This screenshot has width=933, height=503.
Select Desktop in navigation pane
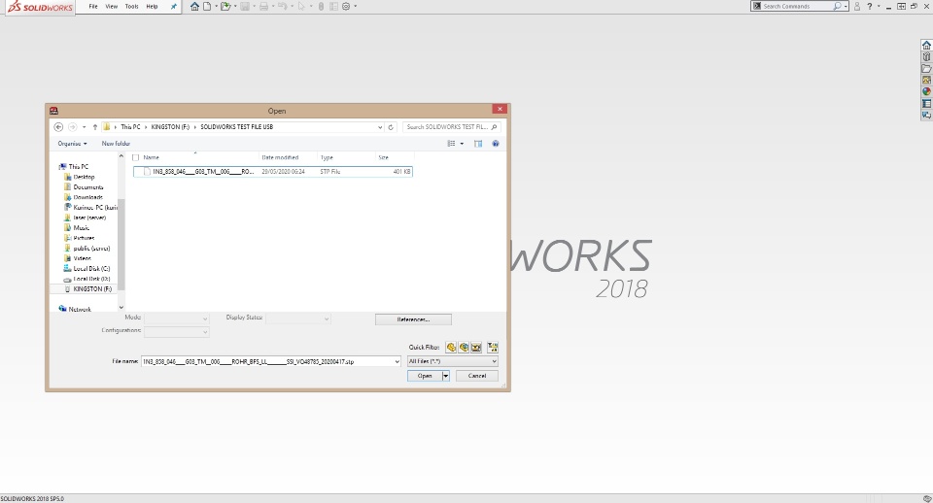(84, 177)
